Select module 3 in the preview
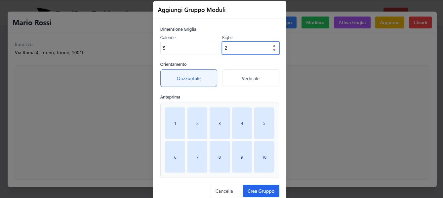443x198 pixels. click(x=220, y=123)
